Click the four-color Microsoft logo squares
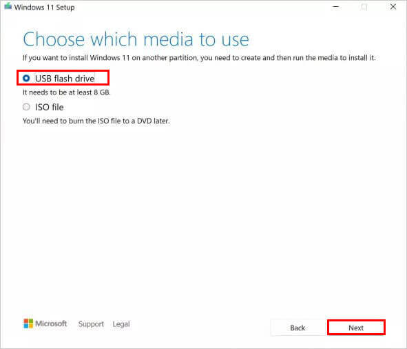The image size is (407, 349). (x=28, y=323)
